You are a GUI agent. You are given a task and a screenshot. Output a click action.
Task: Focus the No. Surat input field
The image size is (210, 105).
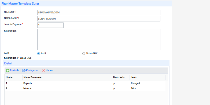pos(99,12)
